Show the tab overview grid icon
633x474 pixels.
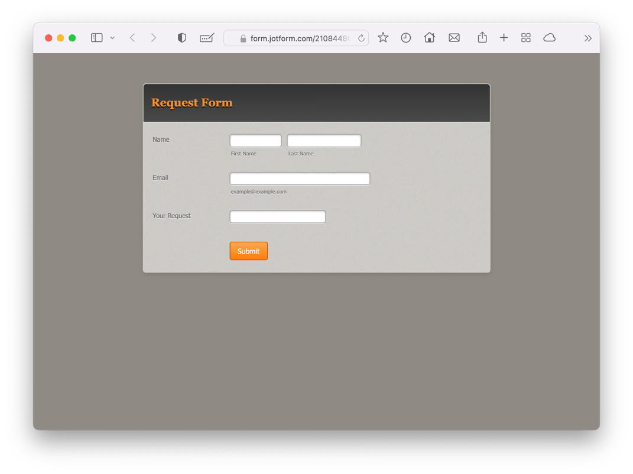525,38
